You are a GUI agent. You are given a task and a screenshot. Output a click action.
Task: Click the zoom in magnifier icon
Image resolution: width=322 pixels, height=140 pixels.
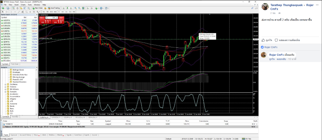(75, 8)
